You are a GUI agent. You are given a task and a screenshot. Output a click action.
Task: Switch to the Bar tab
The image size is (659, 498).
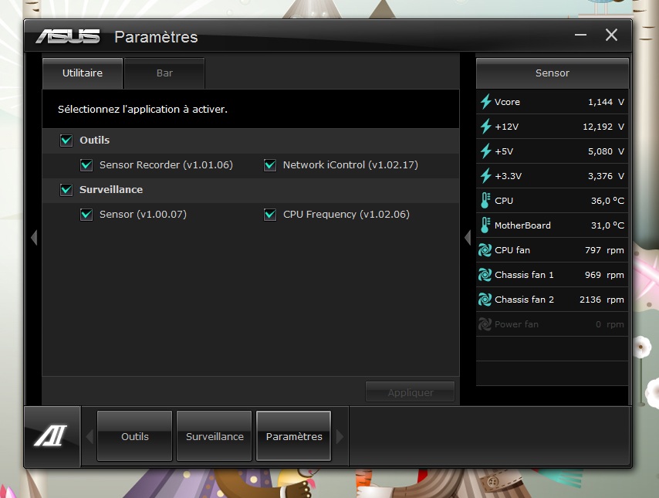point(164,73)
